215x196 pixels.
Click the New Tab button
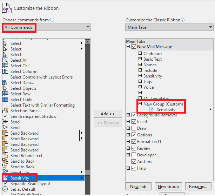click(x=138, y=187)
